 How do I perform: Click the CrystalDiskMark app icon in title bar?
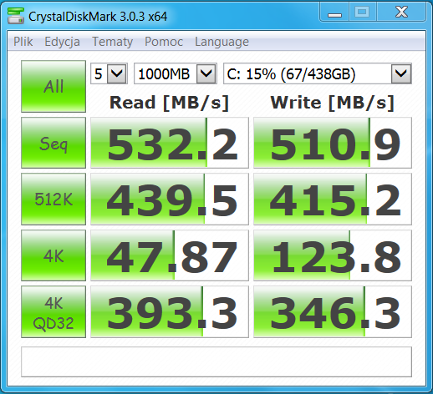coord(16,16)
